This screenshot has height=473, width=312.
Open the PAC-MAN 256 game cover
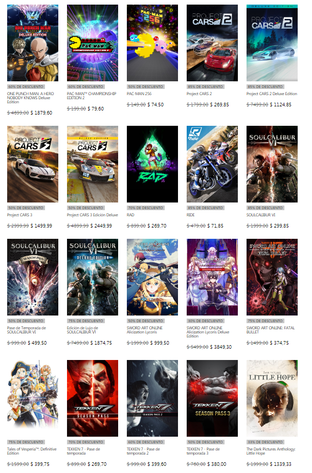click(x=152, y=43)
